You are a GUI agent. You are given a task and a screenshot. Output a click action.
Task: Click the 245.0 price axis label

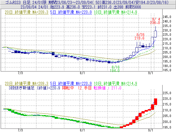pyautogui.click(x=167, y=17)
